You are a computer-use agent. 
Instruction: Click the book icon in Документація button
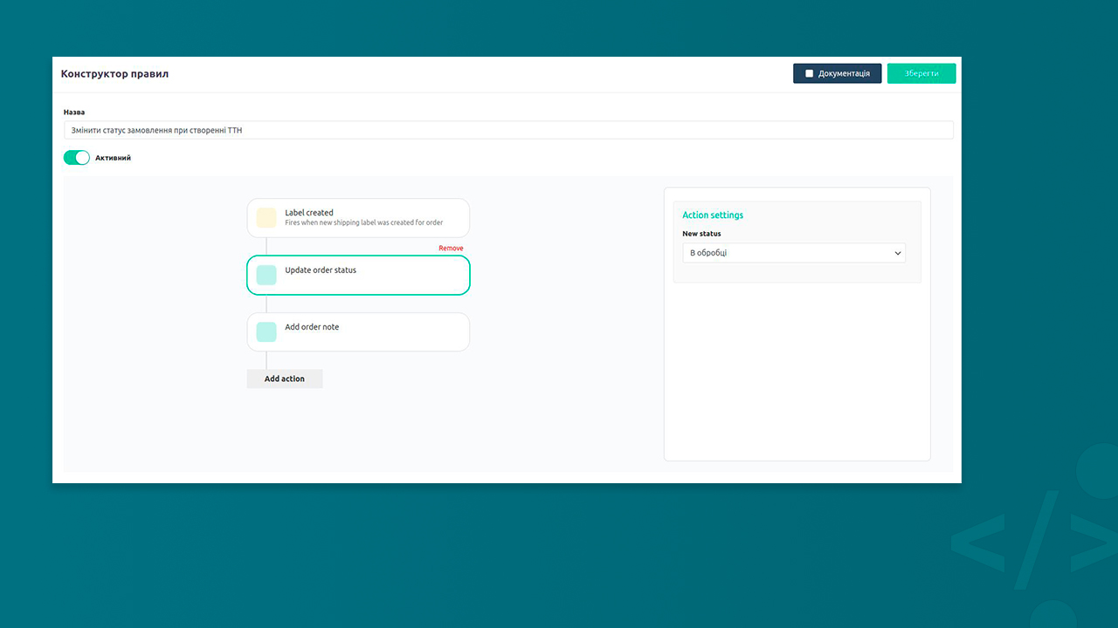click(809, 74)
